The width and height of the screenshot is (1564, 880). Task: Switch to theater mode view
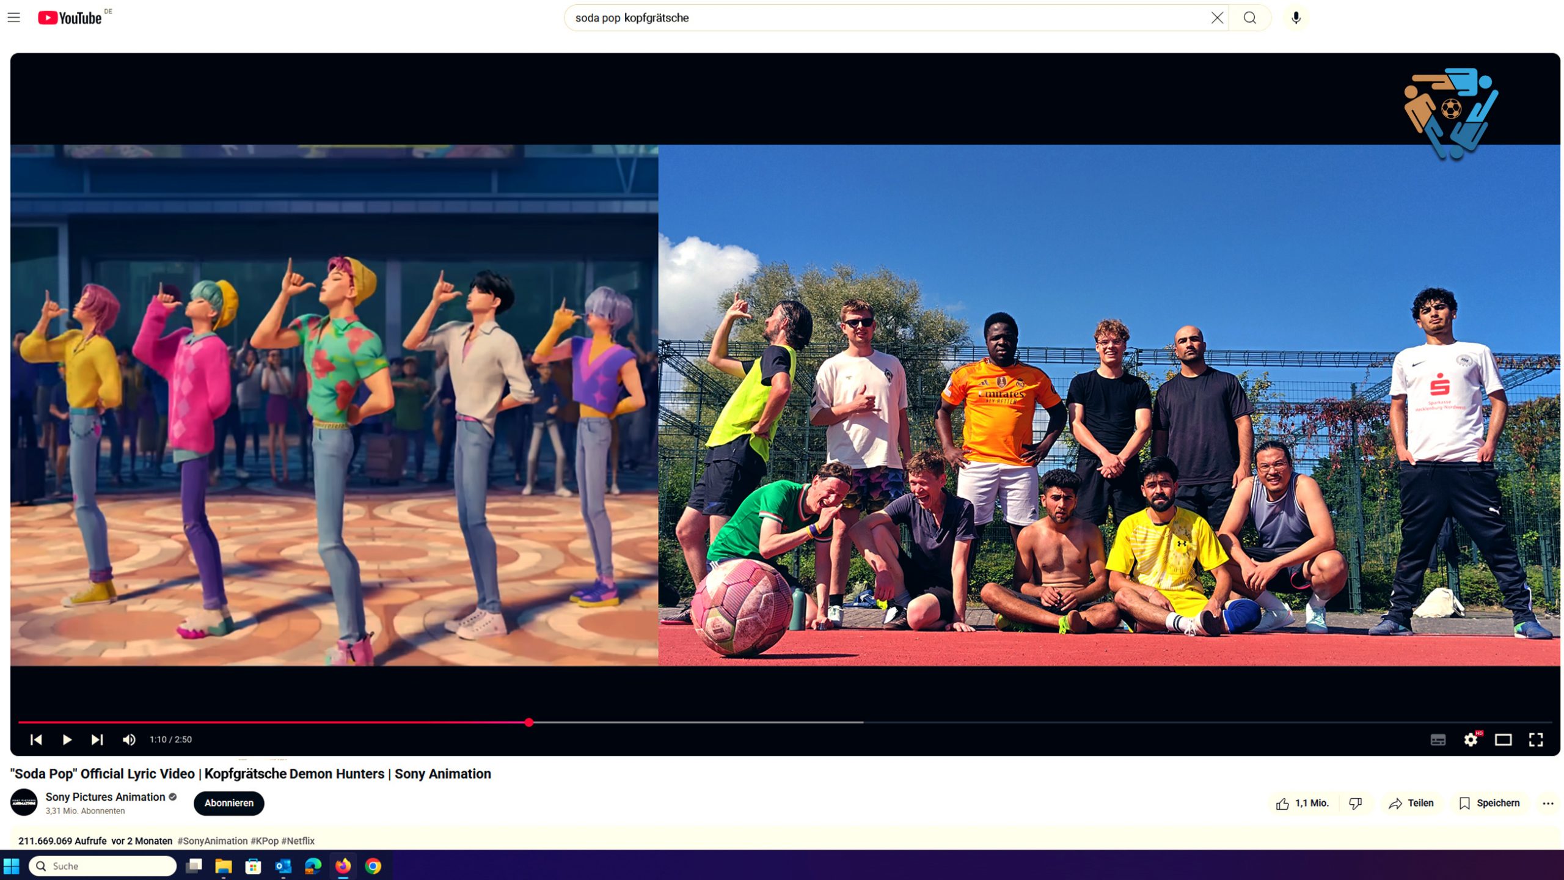tap(1503, 740)
